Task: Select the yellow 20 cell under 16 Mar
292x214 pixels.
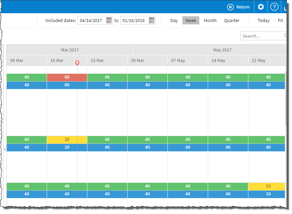Action: coord(67,140)
